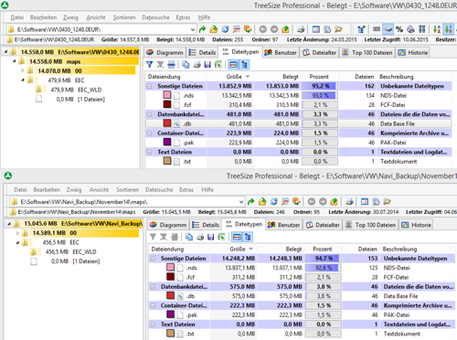Click the save floppy icon in top Dateitypen toolbar

point(207,65)
